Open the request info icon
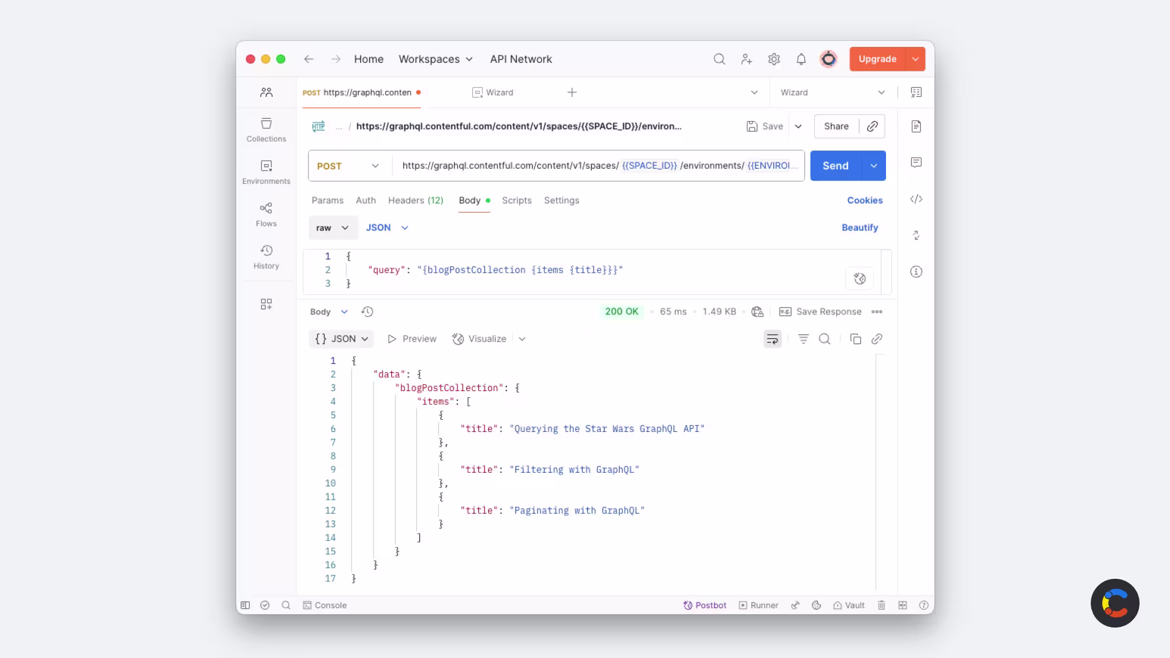The height and width of the screenshot is (658, 1170). (916, 272)
